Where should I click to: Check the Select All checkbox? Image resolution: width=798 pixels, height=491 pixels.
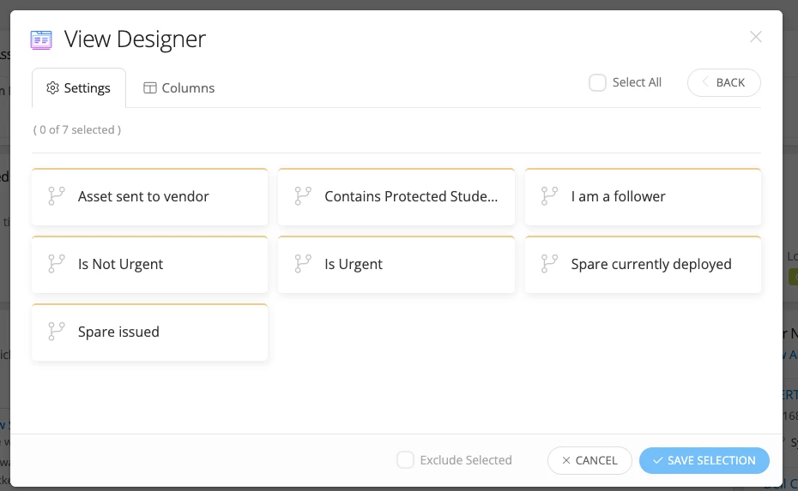coord(597,83)
